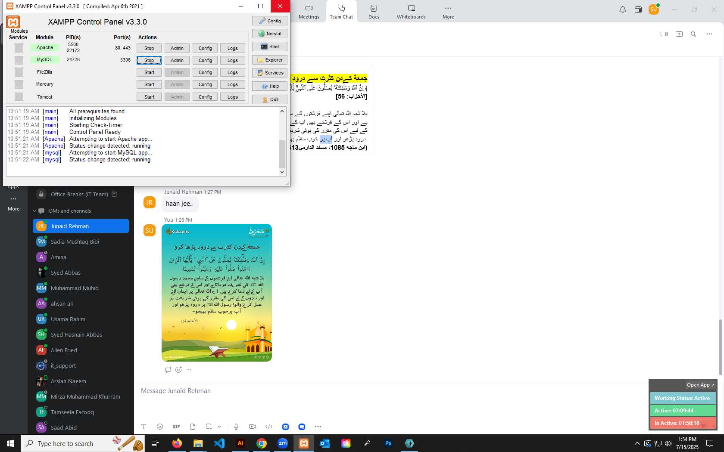The image size is (724, 452).
Task: Open Mercury Config menu
Action: [205, 84]
